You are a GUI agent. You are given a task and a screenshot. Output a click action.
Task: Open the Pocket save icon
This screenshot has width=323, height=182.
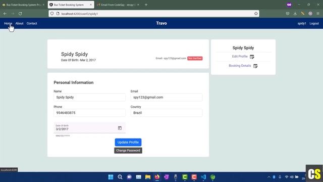288,14
